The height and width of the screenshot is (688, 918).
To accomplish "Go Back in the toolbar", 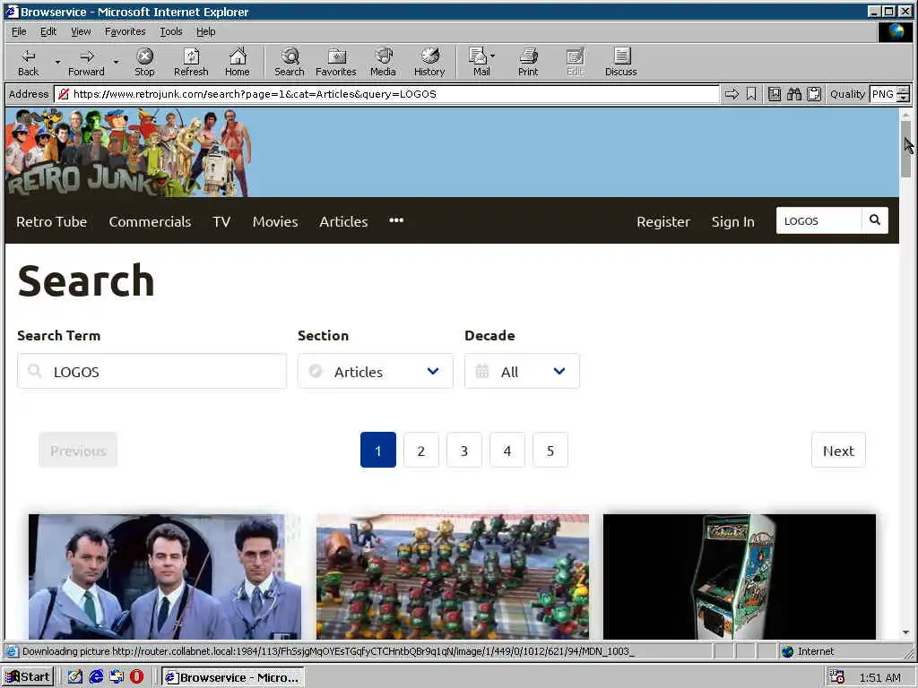I will tap(28, 63).
